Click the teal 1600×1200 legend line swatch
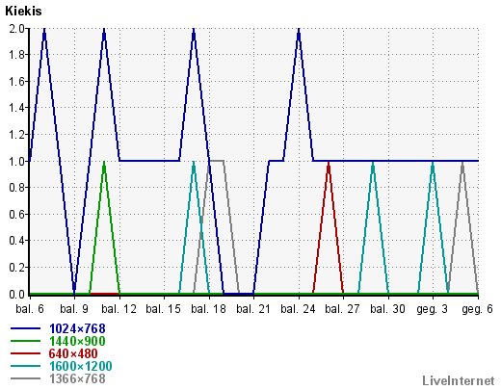Image resolution: width=501 pixels, height=390 pixels. [x=26, y=366]
